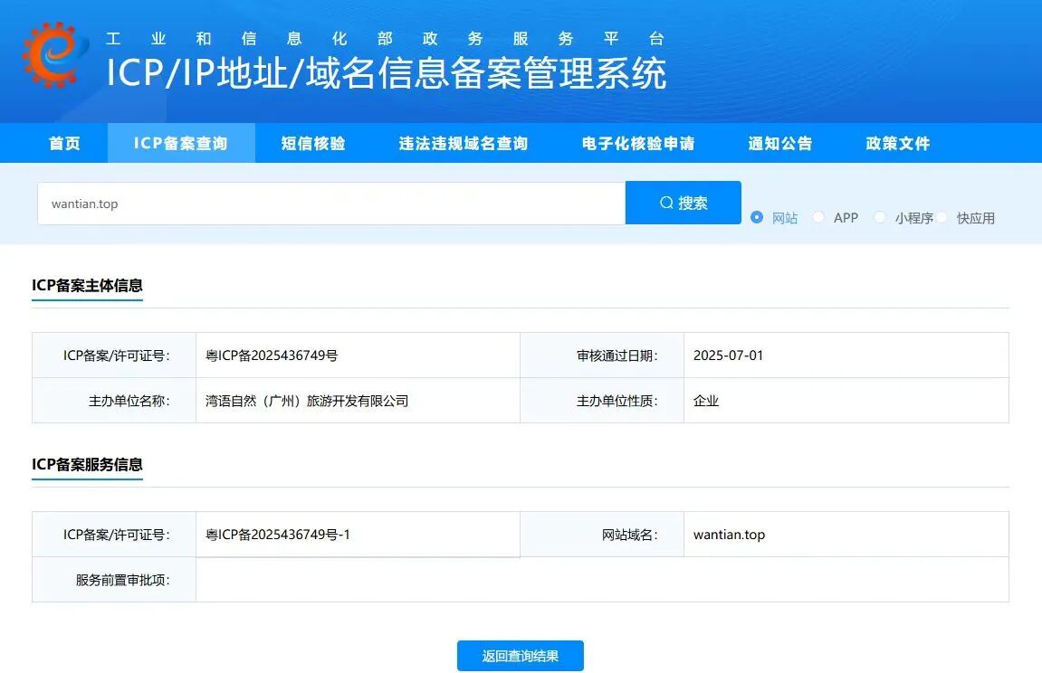Click the value 粤ICP备2025436749号-1
This screenshot has width=1042, height=673.
click(x=278, y=535)
